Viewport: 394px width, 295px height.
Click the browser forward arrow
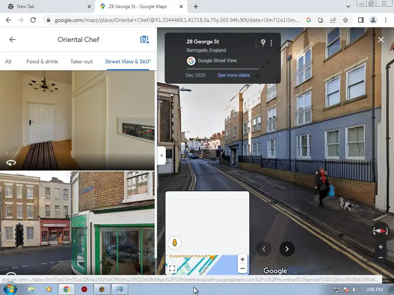tap(21, 20)
